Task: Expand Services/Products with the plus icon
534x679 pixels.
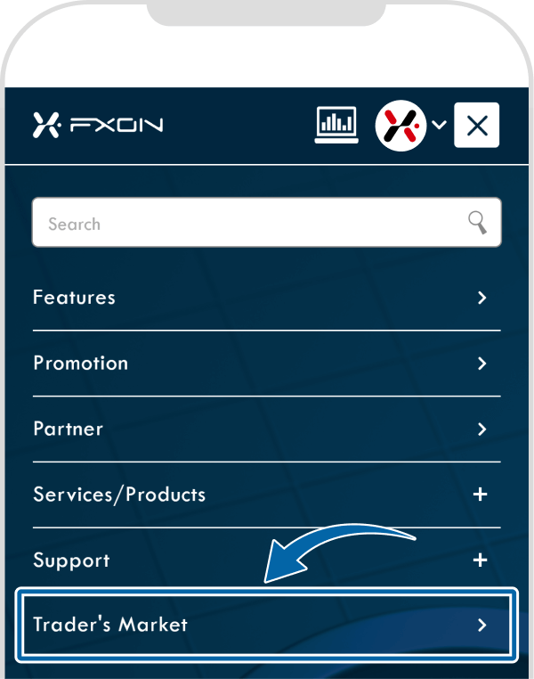Action: (x=480, y=494)
